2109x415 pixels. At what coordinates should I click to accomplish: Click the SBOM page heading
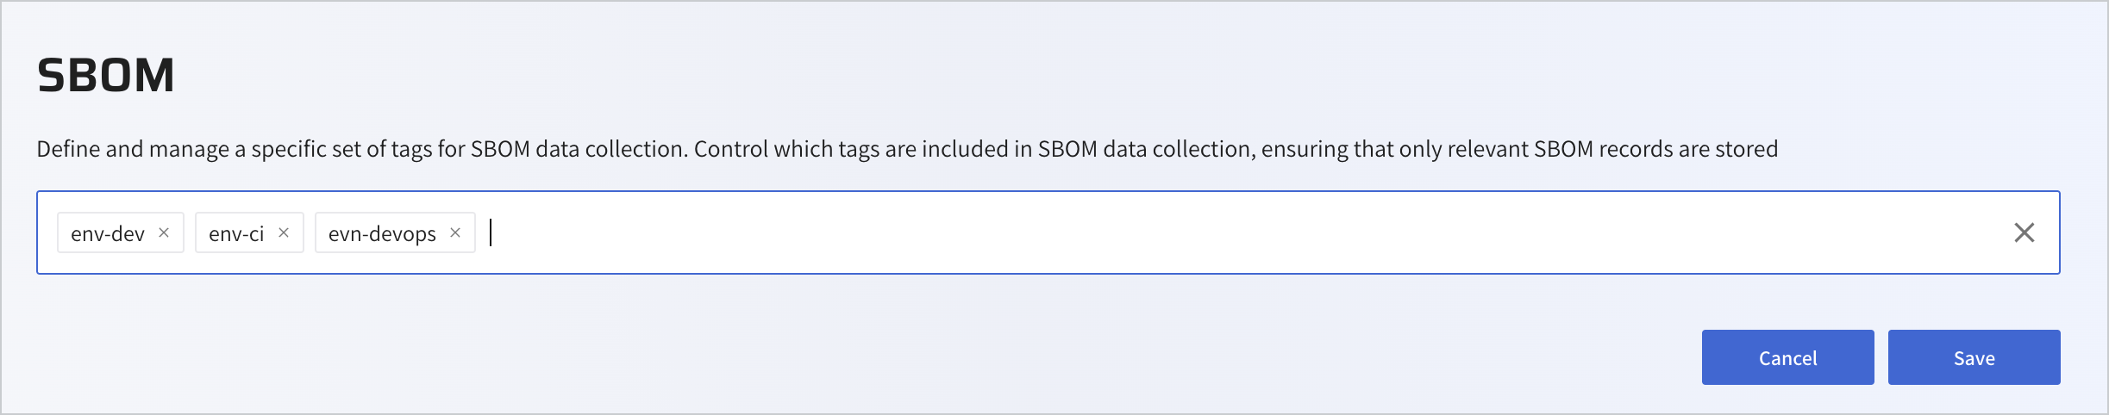tap(106, 75)
